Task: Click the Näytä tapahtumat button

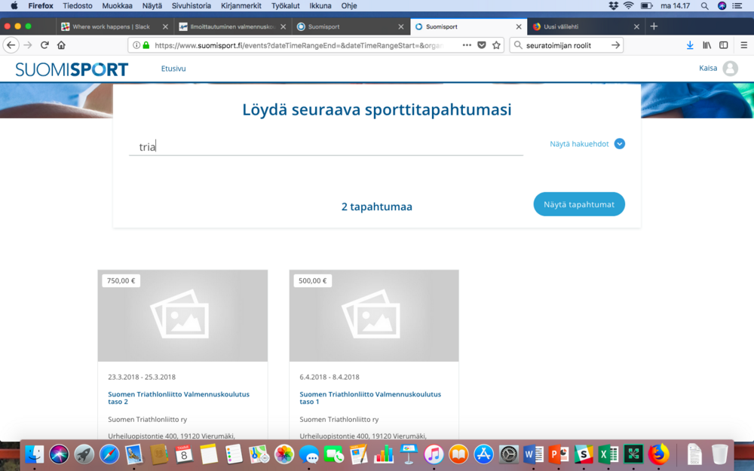Action: click(579, 204)
